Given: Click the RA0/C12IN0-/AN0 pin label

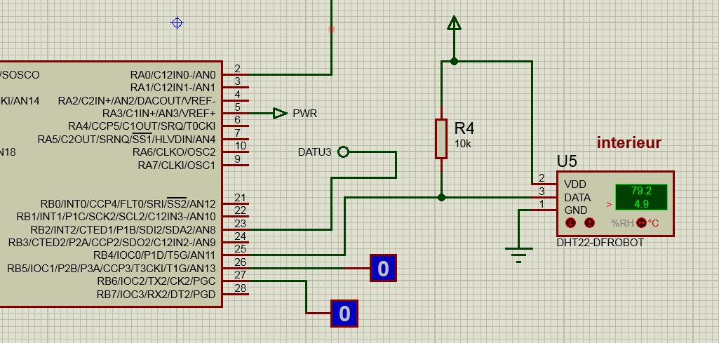Looking at the screenshot, I should click(173, 74).
